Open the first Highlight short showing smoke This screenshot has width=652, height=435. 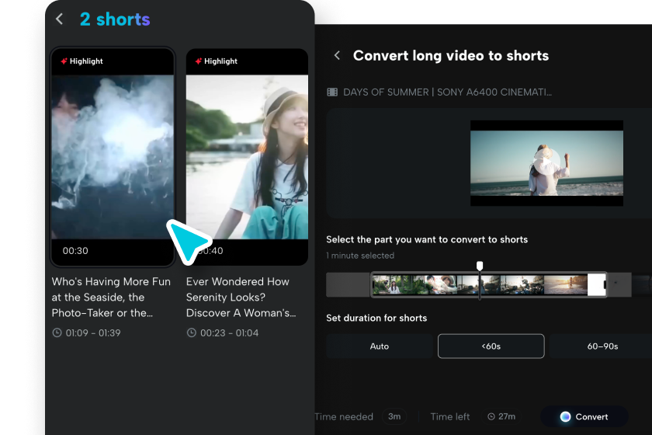pos(113,156)
